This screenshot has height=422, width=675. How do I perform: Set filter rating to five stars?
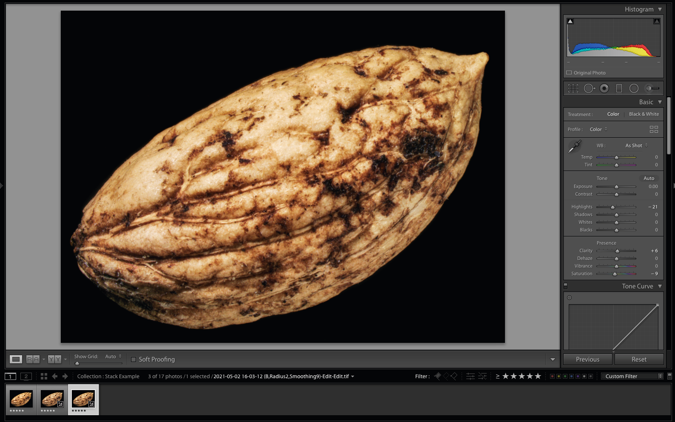[538, 376]
